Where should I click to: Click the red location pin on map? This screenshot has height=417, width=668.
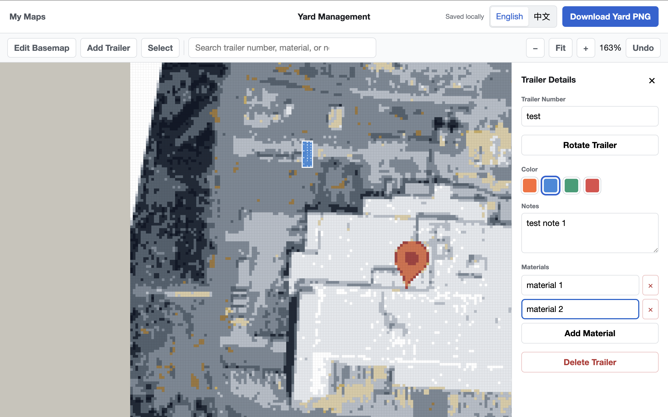(x=411, y=262)
